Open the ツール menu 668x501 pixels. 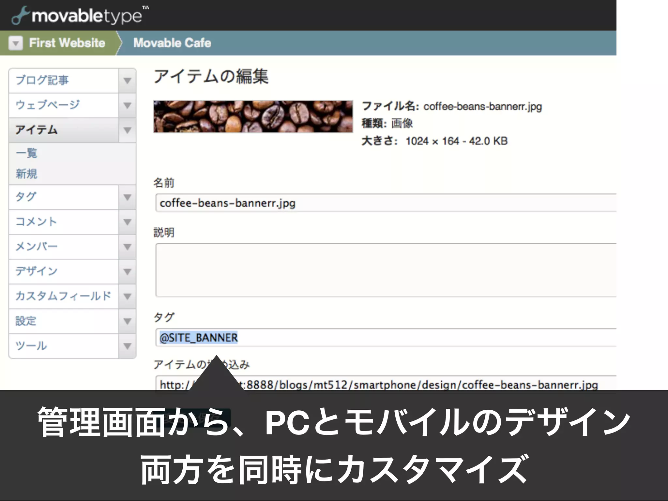tap(64, 346)
